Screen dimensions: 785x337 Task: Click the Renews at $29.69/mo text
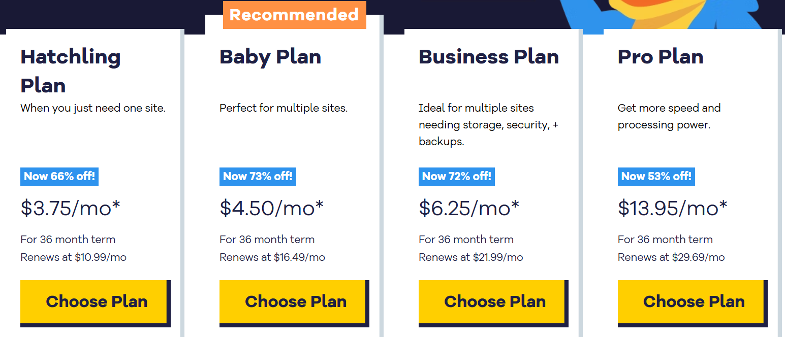(671, 257)
